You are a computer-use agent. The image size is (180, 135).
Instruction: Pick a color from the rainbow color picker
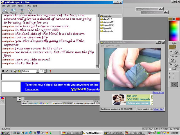(174, 31)
